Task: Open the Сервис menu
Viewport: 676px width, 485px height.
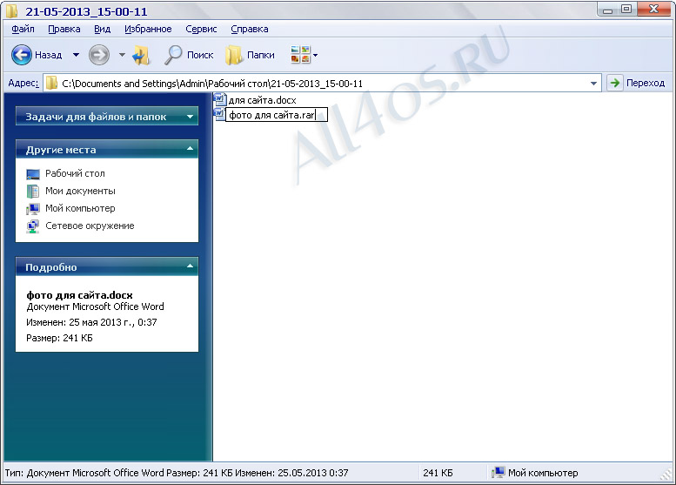Action: (201, 29)
